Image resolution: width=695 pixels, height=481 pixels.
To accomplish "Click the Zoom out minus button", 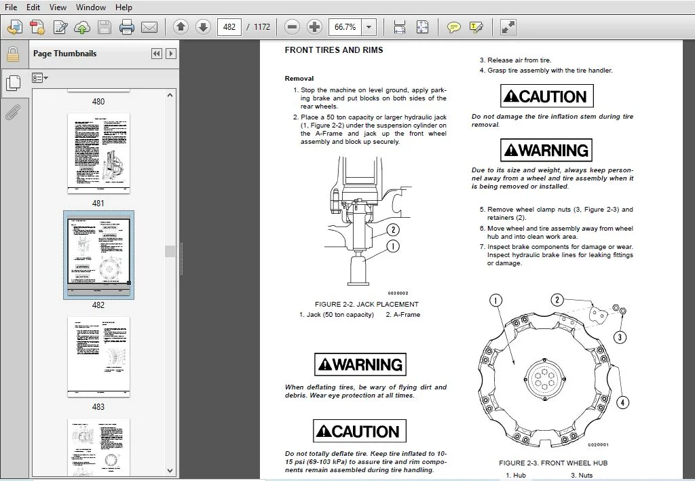I will (292, 27).
